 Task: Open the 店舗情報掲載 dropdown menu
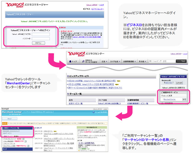(130, 61)
